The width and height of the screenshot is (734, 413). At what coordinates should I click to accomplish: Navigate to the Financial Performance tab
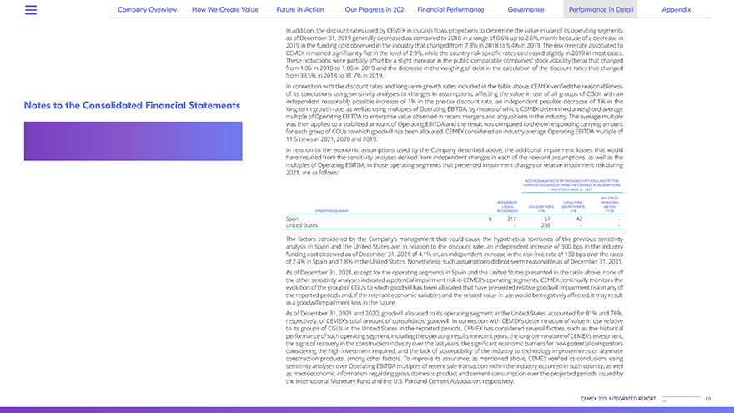coord(450,9)
